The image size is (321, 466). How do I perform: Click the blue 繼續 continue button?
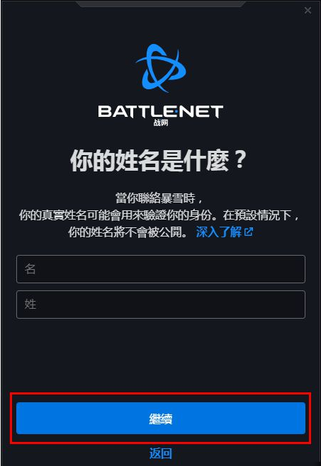[161, 418]
